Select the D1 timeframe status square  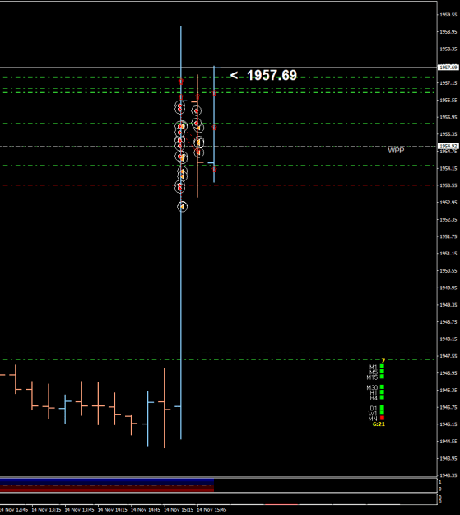(x=382, y=408)
